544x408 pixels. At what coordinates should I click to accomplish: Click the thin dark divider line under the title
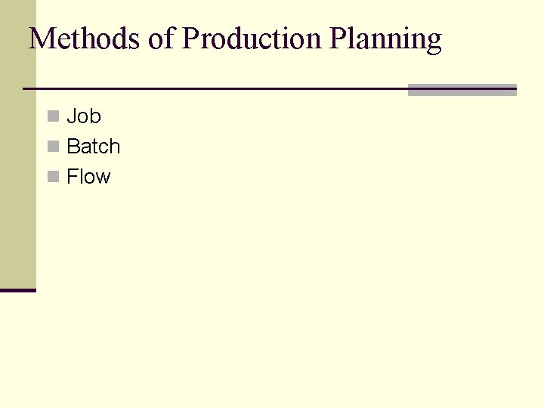coord(212,89)
